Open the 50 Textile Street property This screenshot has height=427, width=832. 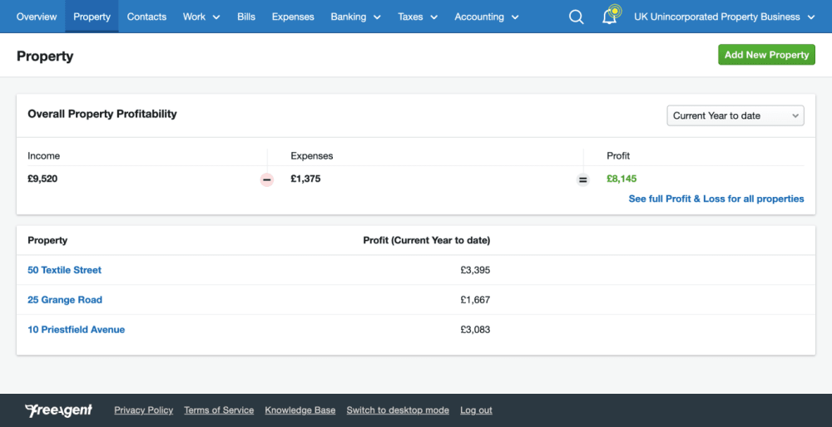click(x=64, y=270)
